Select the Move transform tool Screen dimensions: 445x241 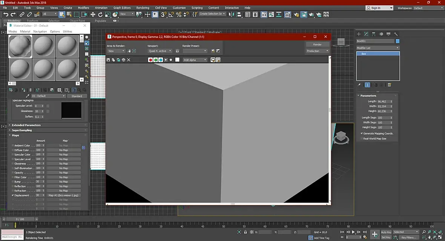tap(93, 14)
